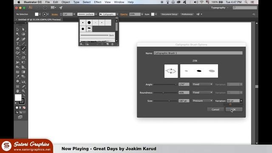272x153 pixels.
Task: Open the Effect menu
Action: point(97,2)
